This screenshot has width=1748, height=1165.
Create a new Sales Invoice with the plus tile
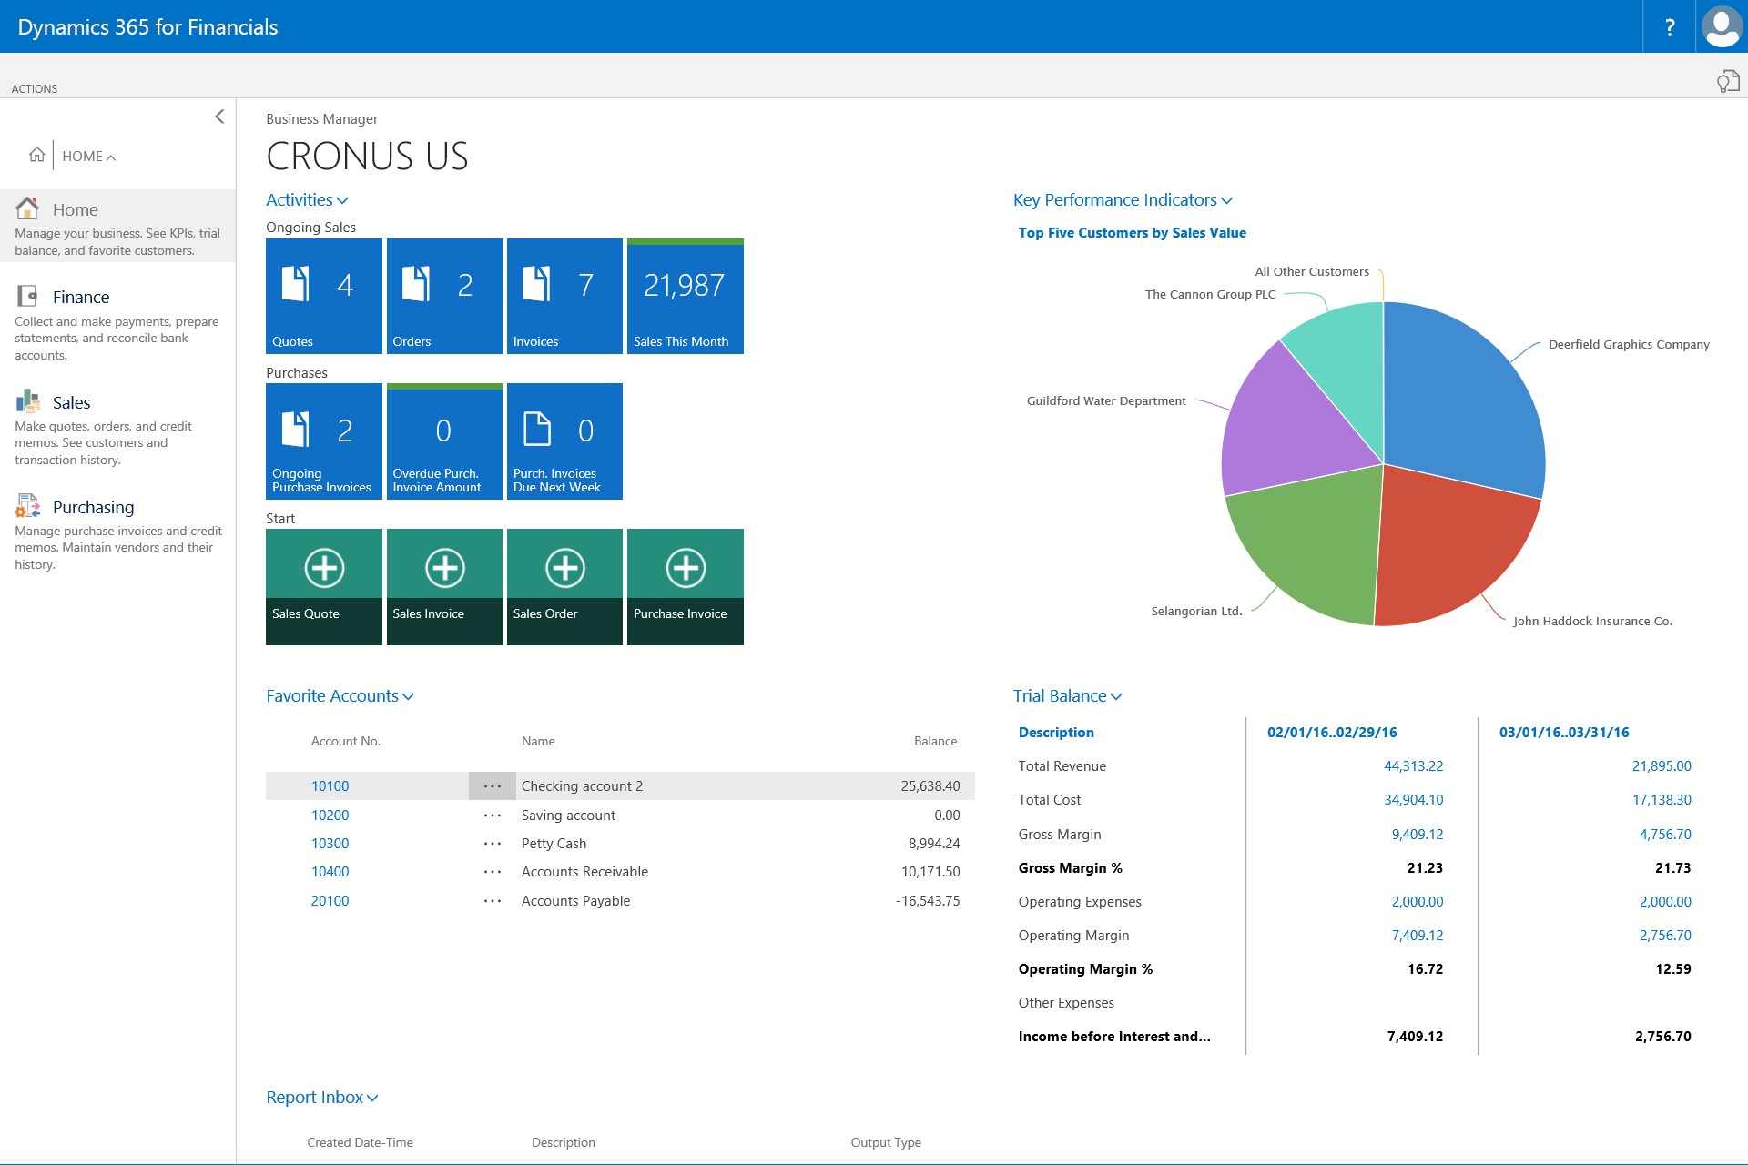pyautogui.click(x=444, y=587)
